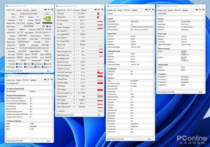
Task: Click the NVIDIA logo image
Action: (x=47, y=20)
